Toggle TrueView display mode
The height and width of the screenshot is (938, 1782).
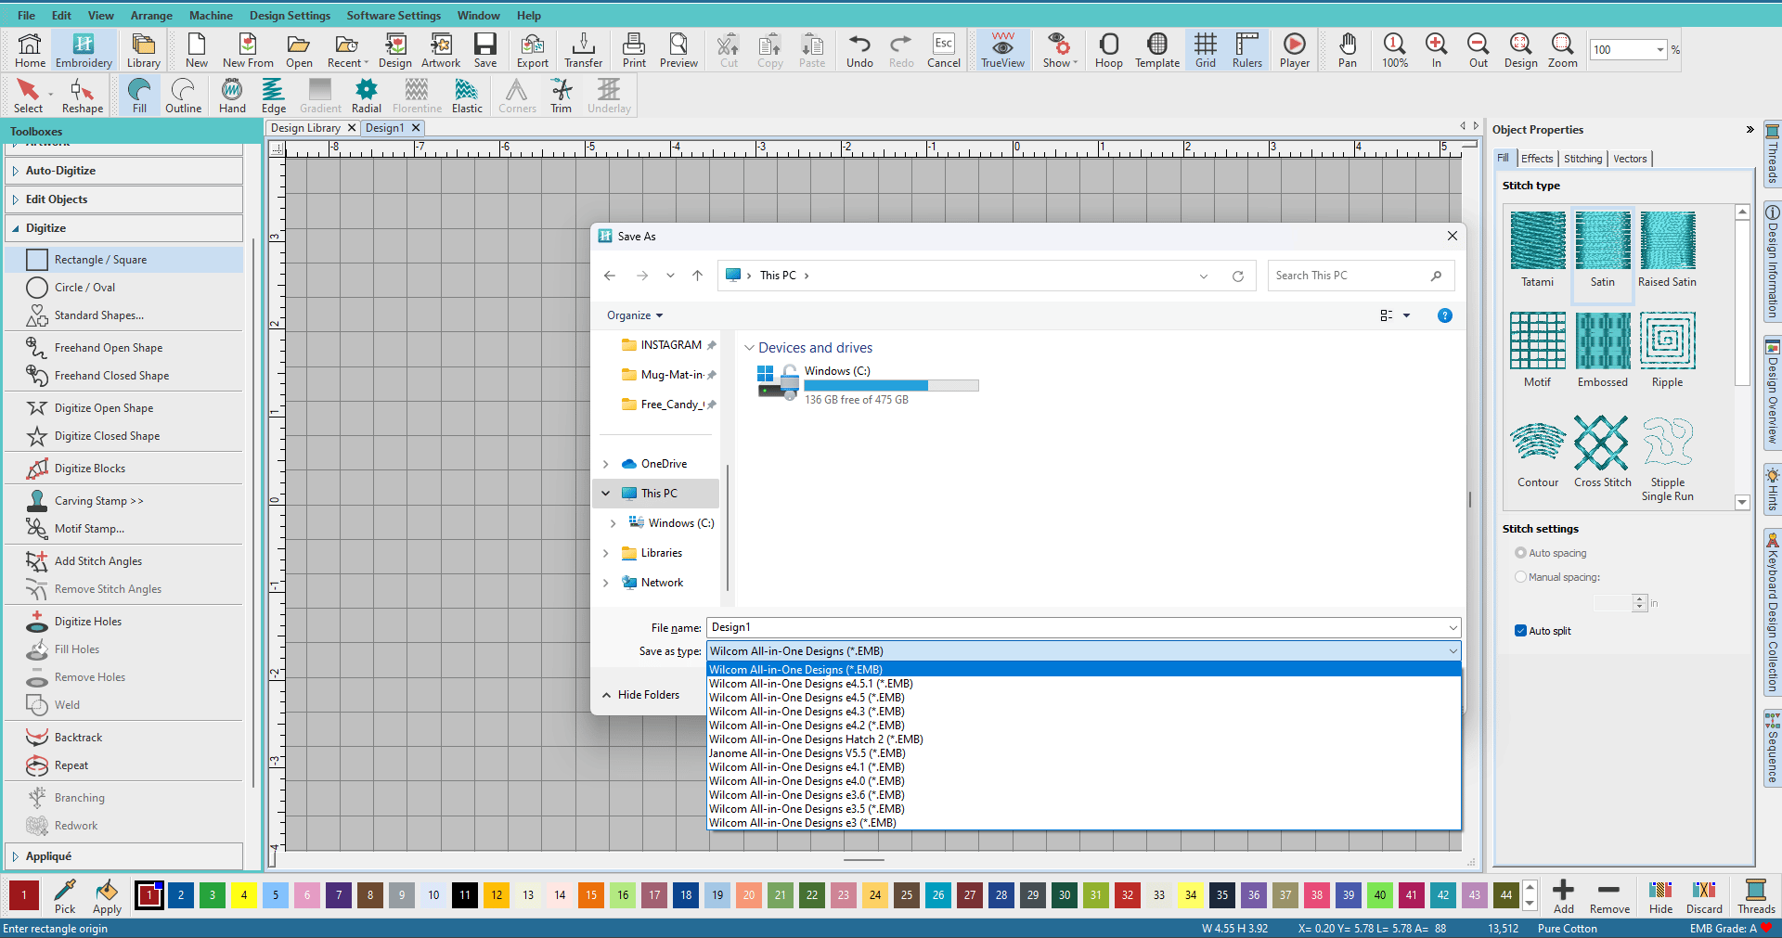pyautogui.click(x=1002, y=50)
